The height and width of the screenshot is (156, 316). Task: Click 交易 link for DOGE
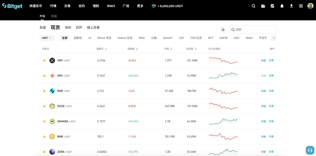271,106
